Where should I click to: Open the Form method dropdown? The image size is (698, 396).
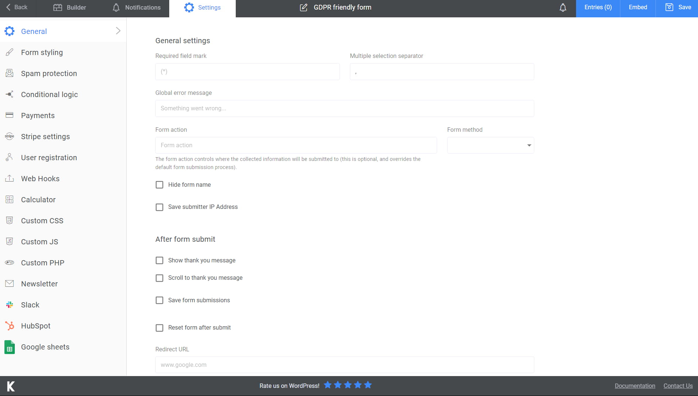click(529, 145)
